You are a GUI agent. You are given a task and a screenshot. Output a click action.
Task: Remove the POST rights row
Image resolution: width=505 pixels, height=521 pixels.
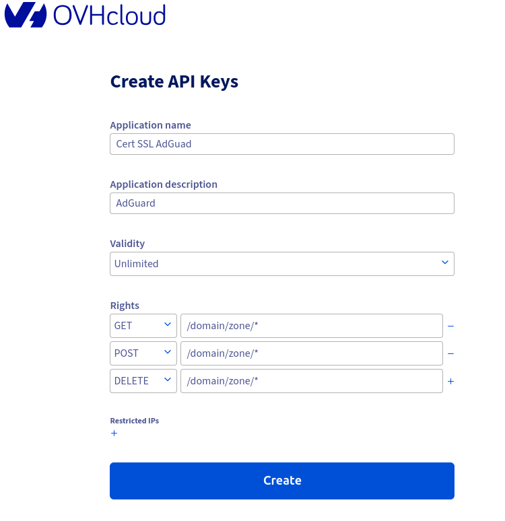pos(450,353)
